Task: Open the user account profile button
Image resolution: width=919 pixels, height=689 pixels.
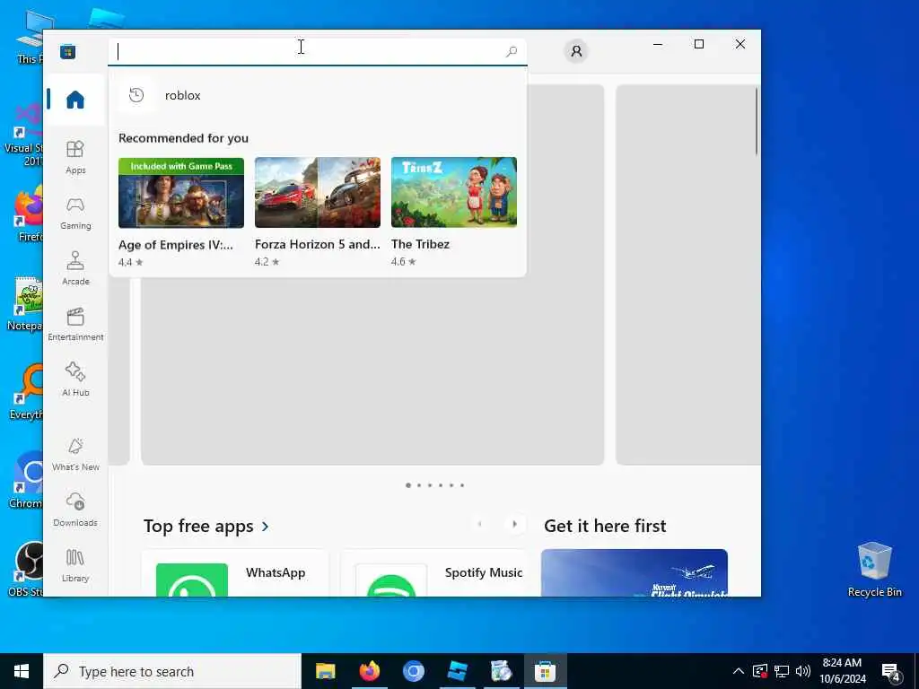Action: point(576,51)
